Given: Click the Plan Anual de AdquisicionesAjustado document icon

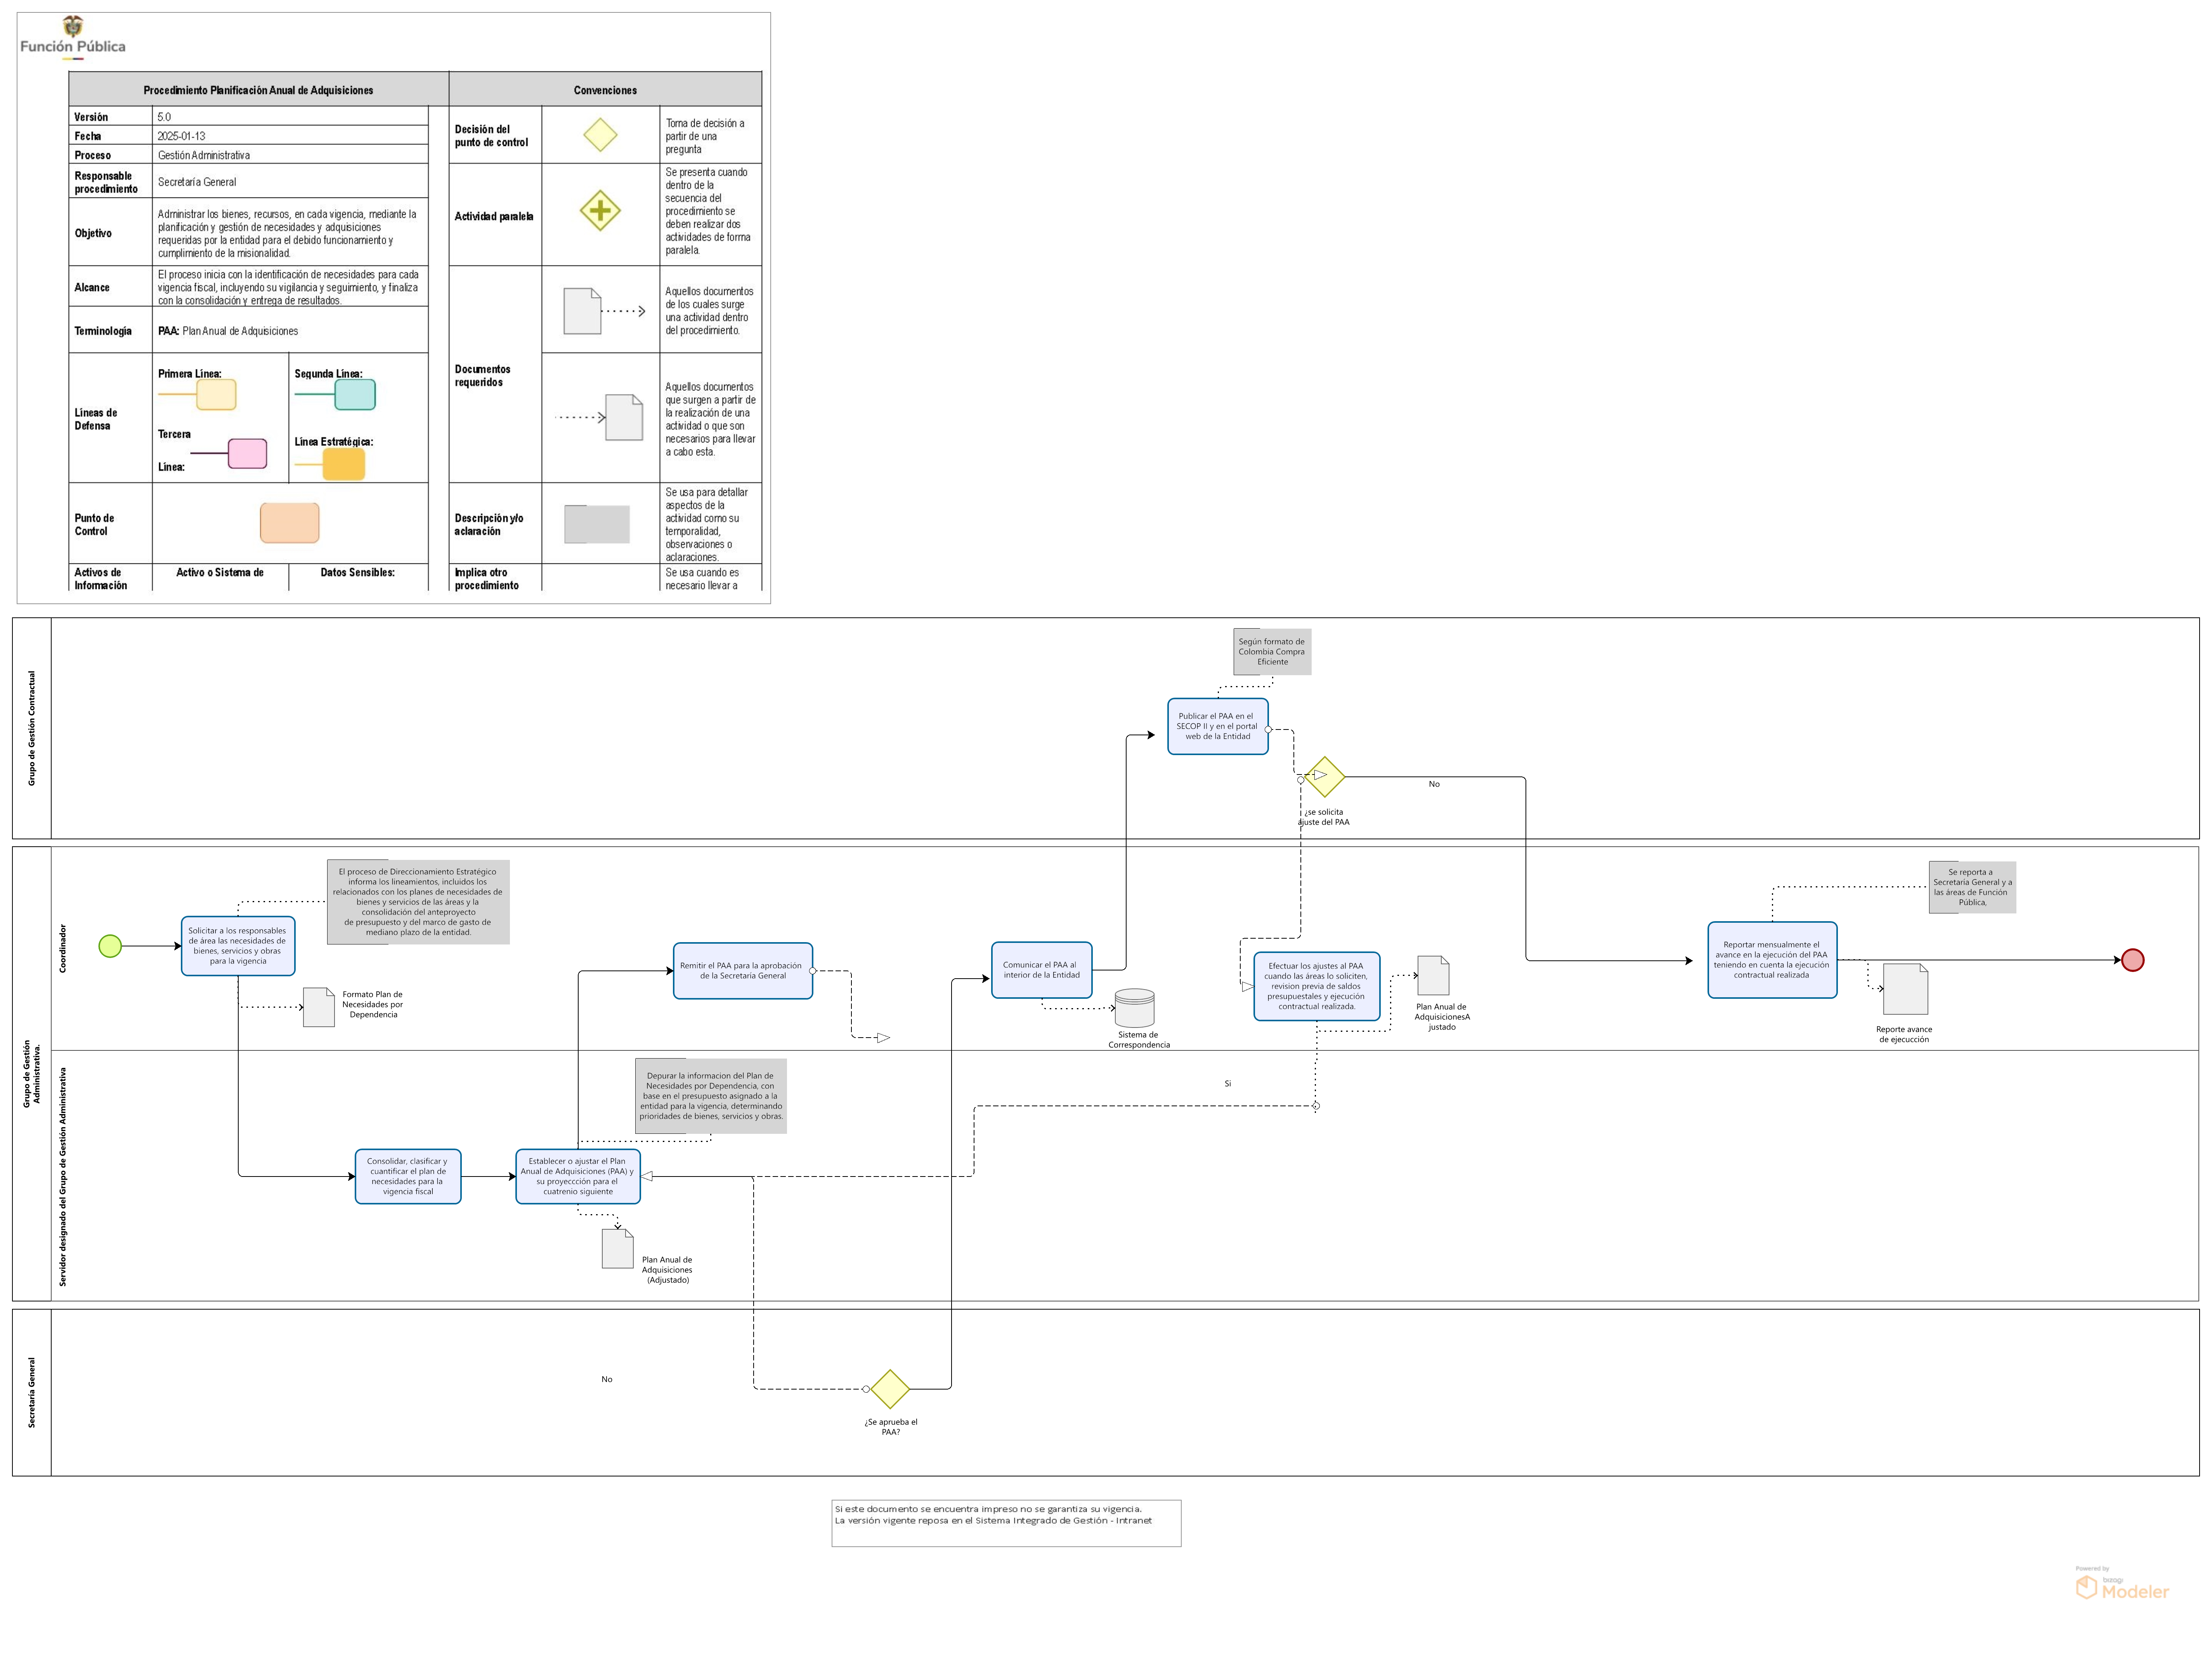Looking at the screenshot, I should [1433, 975].
